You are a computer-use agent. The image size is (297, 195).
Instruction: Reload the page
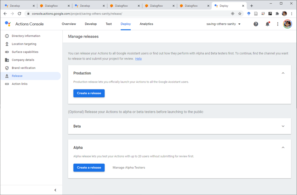click(19, 14)
